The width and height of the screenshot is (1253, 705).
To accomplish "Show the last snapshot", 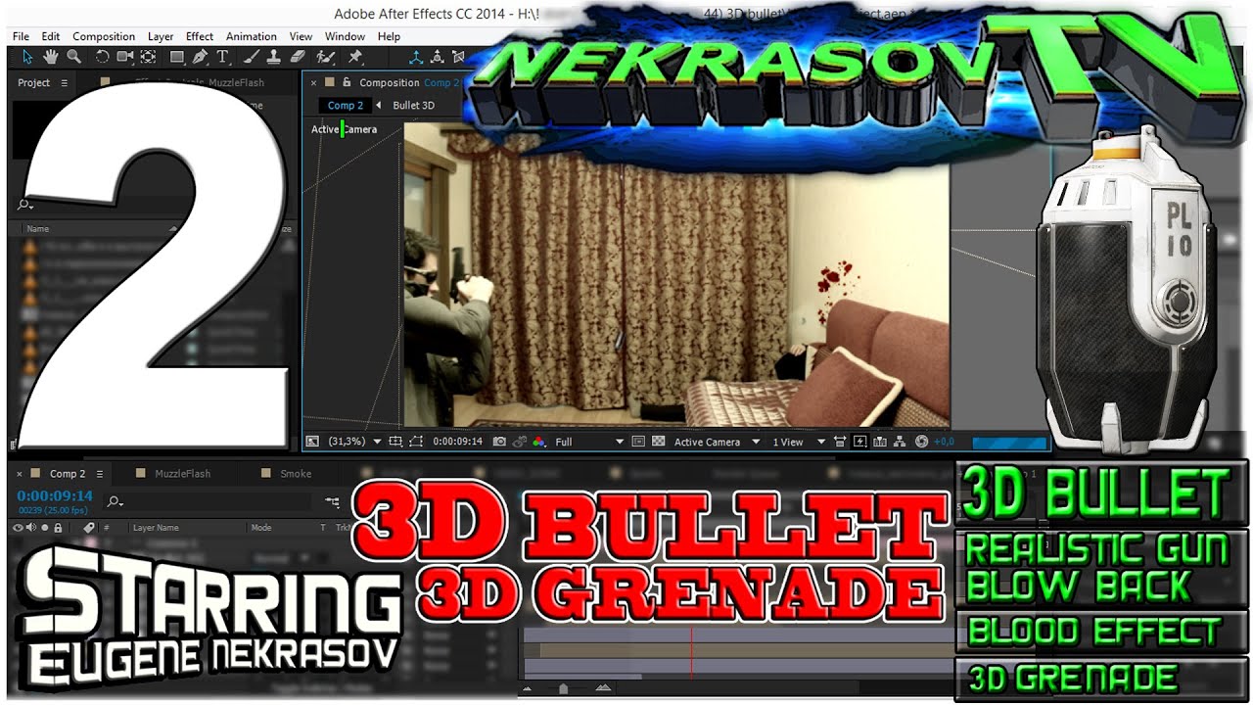I will pos(520,442).
